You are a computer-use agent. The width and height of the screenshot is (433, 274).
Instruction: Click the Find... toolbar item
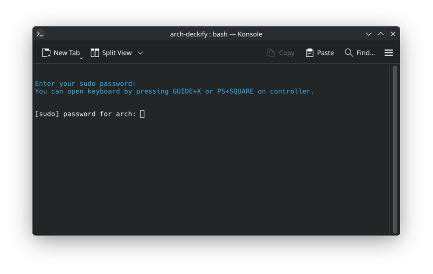(x=360, y=53)
